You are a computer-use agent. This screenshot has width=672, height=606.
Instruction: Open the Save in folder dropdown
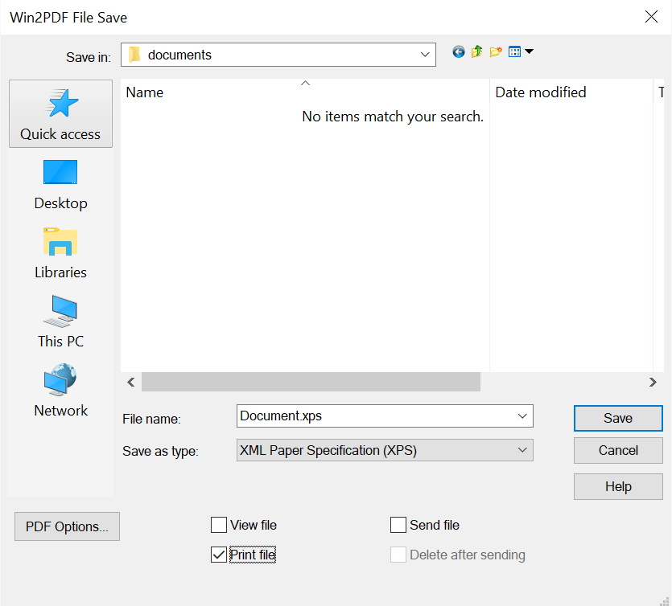coord(425,55)
